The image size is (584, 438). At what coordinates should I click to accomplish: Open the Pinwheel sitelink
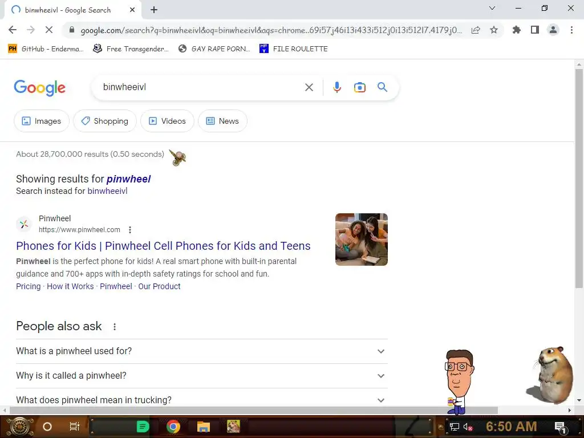pyautogui.click(x=116, y=286)
